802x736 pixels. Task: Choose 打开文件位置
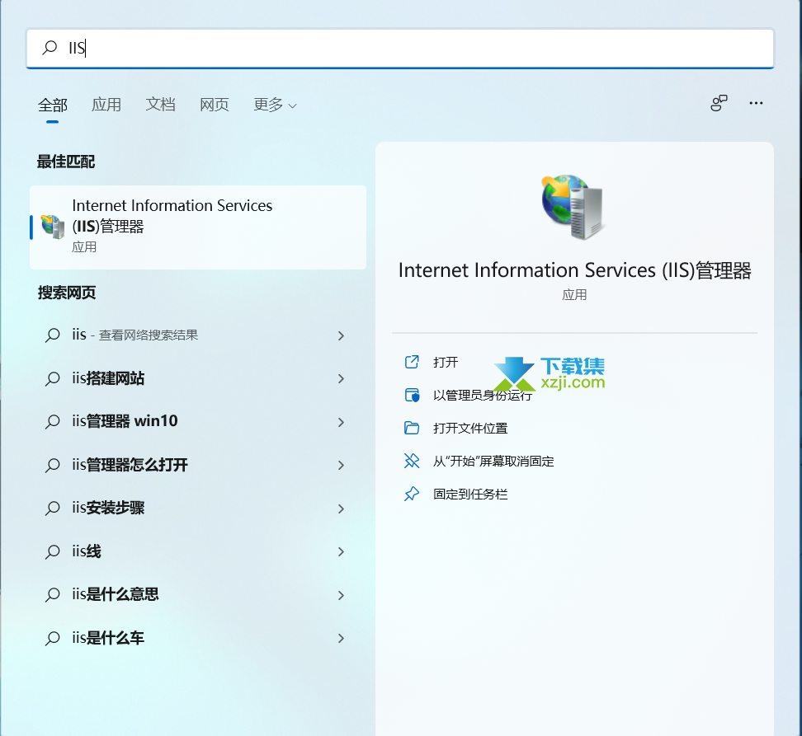[470, 428]
